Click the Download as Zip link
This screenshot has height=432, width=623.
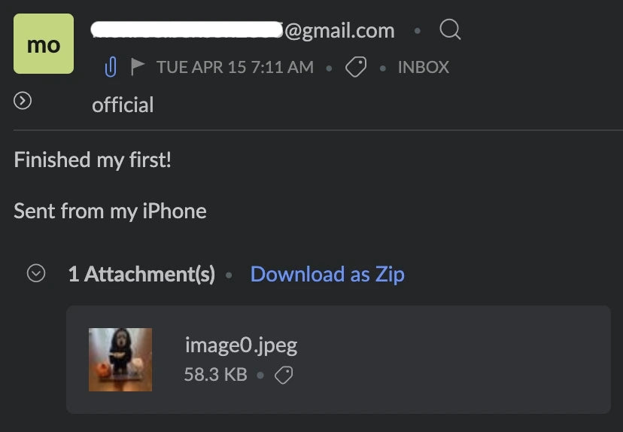[327, 274]
